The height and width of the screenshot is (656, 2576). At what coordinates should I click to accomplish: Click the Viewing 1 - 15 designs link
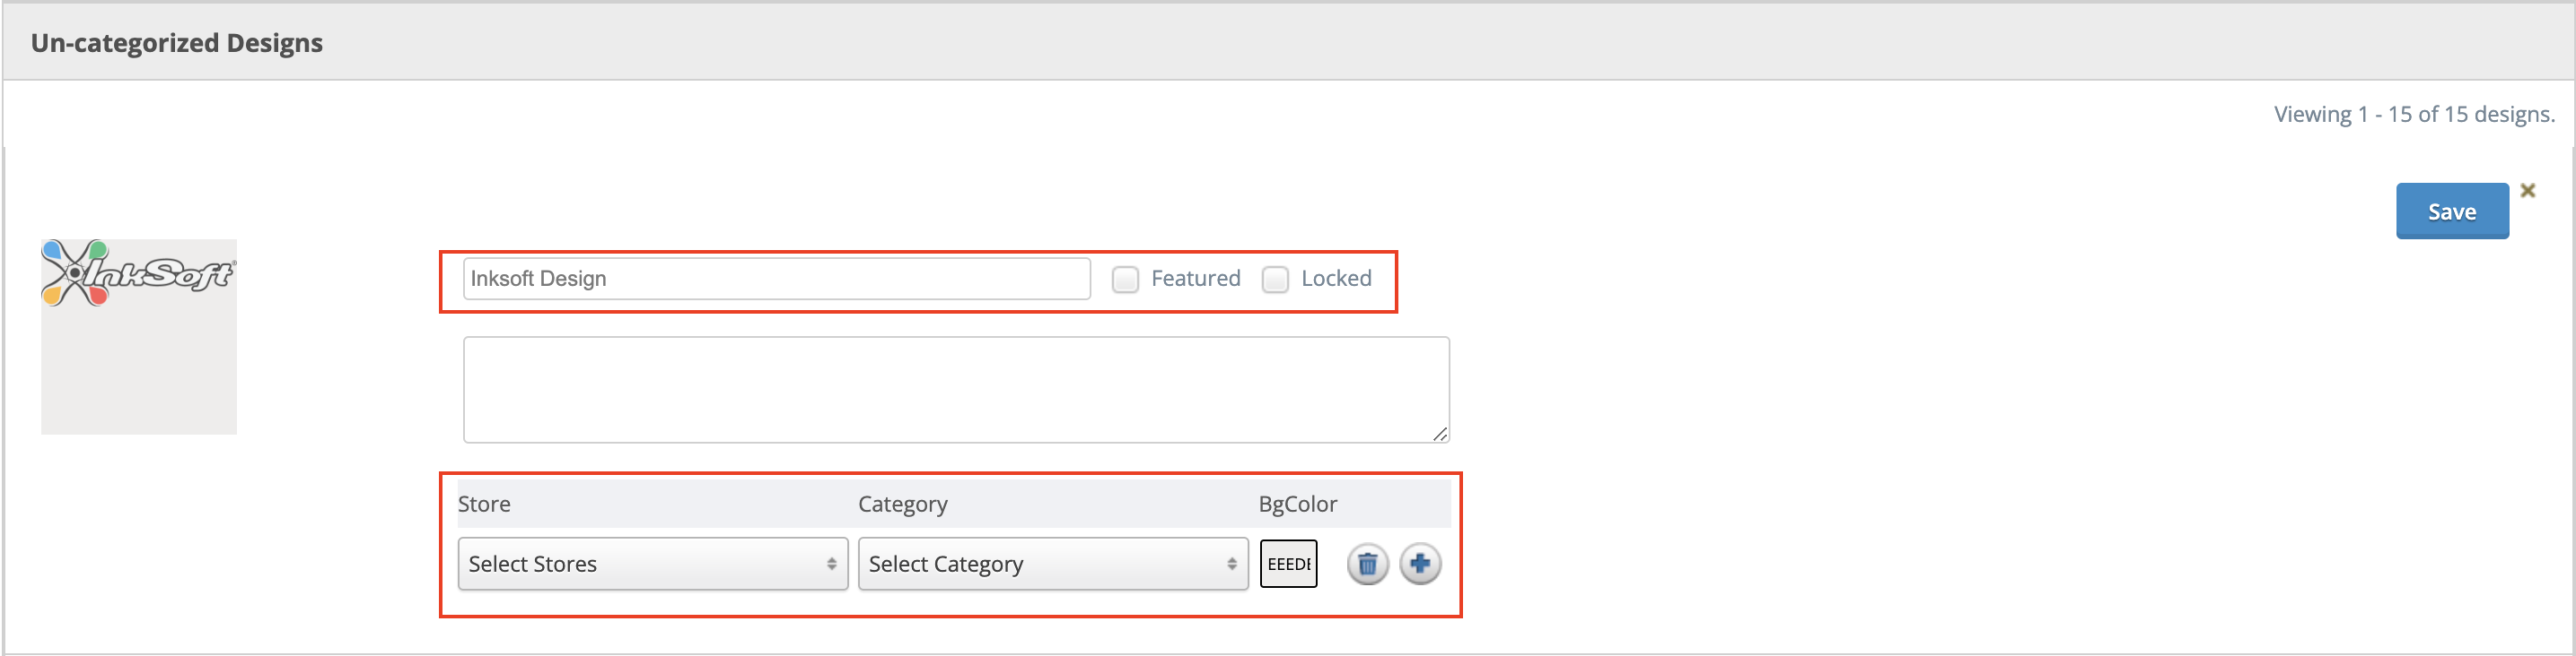pos(2416,114)
